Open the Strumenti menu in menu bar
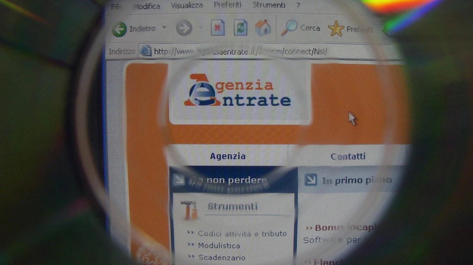 click(x=269, y=5)
